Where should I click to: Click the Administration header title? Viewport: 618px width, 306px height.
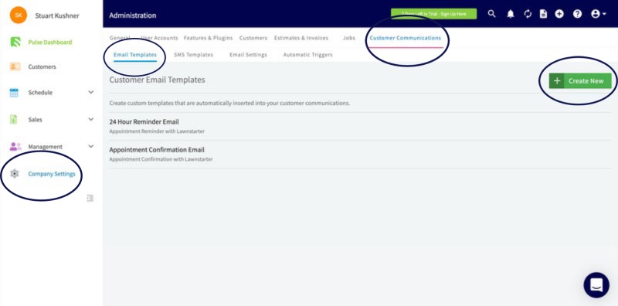click(133, 15)
